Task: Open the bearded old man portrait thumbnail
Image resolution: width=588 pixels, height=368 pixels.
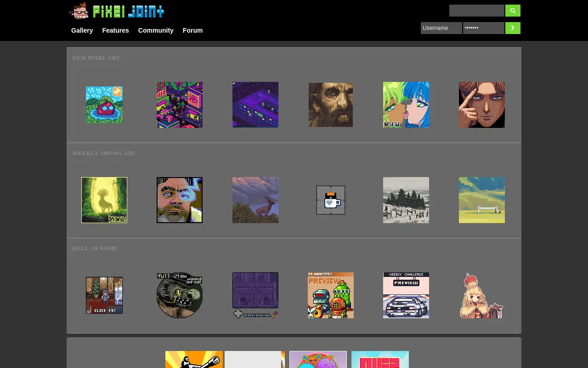Action: [x=331, y=105]
